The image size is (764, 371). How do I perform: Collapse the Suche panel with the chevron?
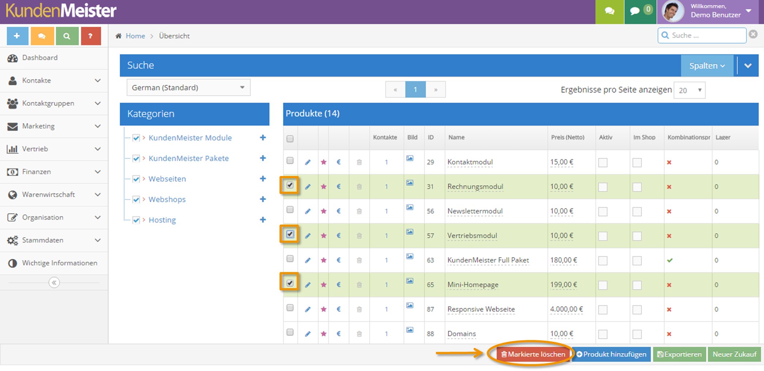(748, 66)
